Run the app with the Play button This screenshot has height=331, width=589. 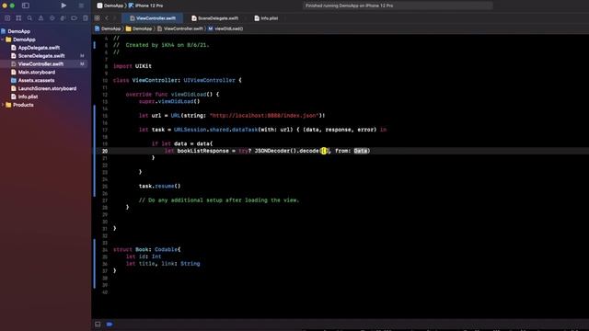(64, 6)
